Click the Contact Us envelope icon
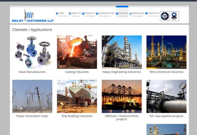This screenshot has height=135, width=197. [146, 13]
